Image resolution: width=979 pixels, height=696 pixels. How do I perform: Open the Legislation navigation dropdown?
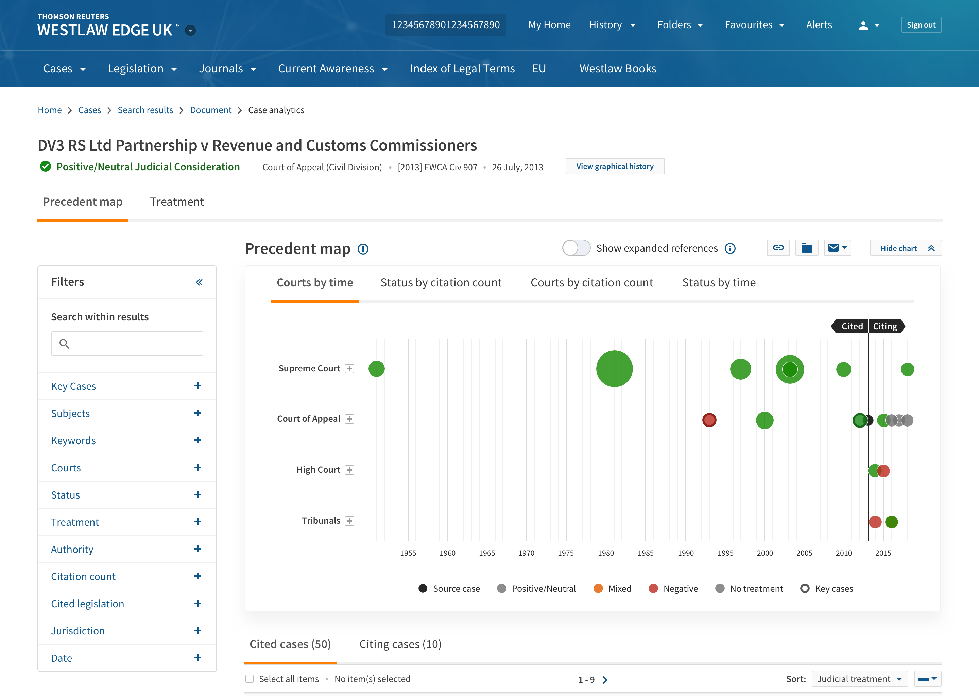click(142, 69)
